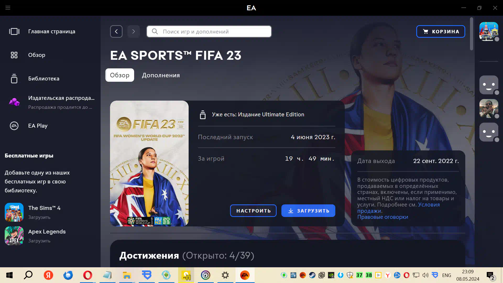Click the owned-edition icon beside Уже есть
The image size is (503, 283).
click(x=203, y=115)
